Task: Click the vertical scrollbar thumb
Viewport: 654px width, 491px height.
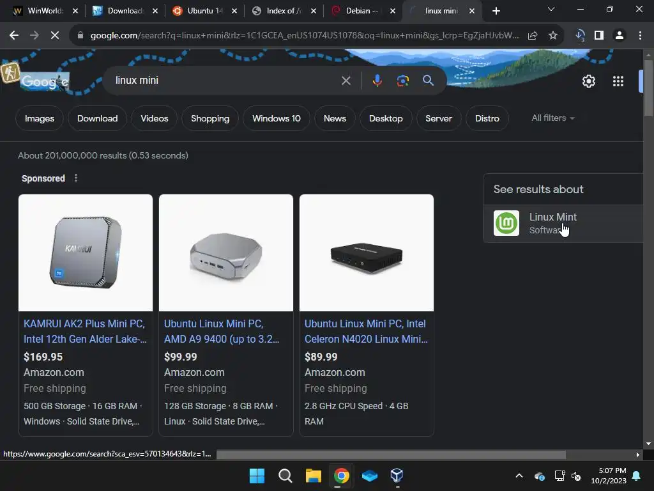Action: pos(648,88)
